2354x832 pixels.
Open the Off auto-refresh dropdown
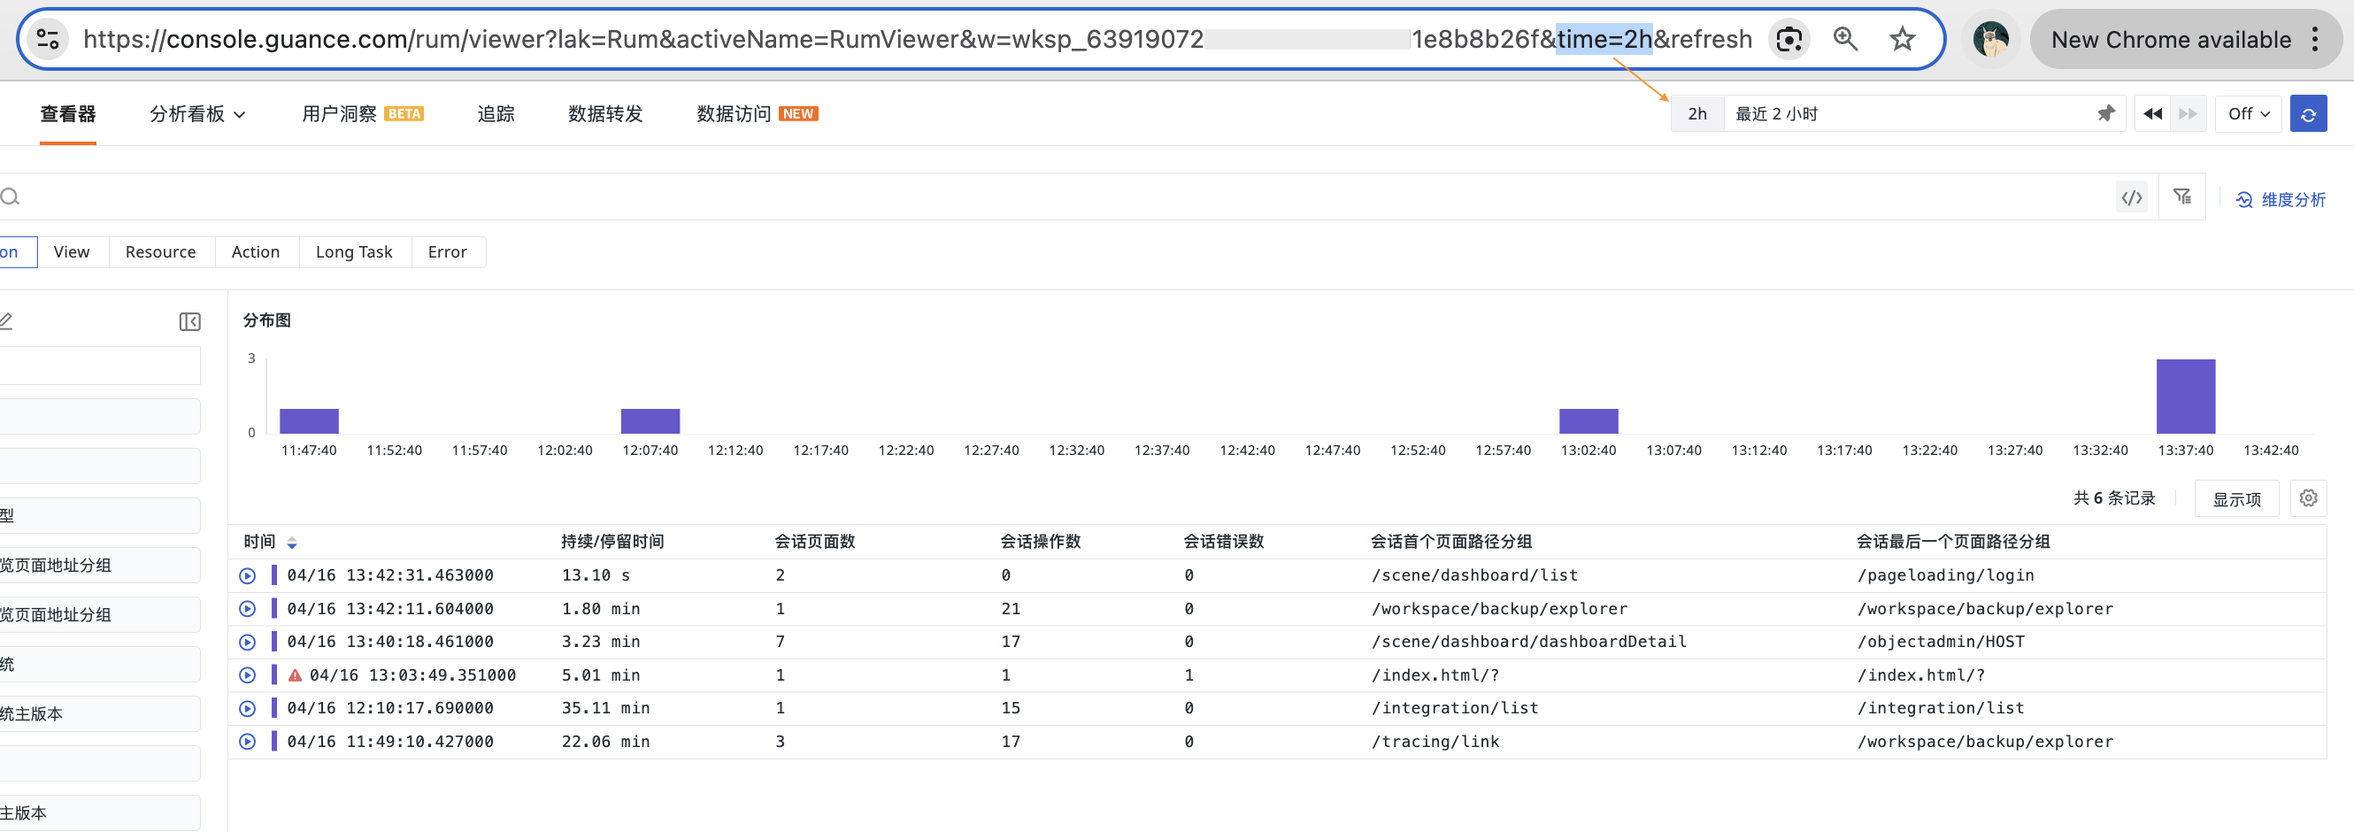pyautogui.click(x=2247, y=114)
